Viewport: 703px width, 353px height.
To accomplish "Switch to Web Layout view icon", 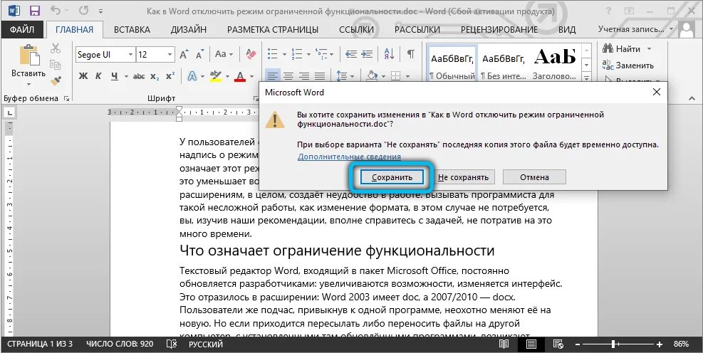I will (x=558, y=344).
